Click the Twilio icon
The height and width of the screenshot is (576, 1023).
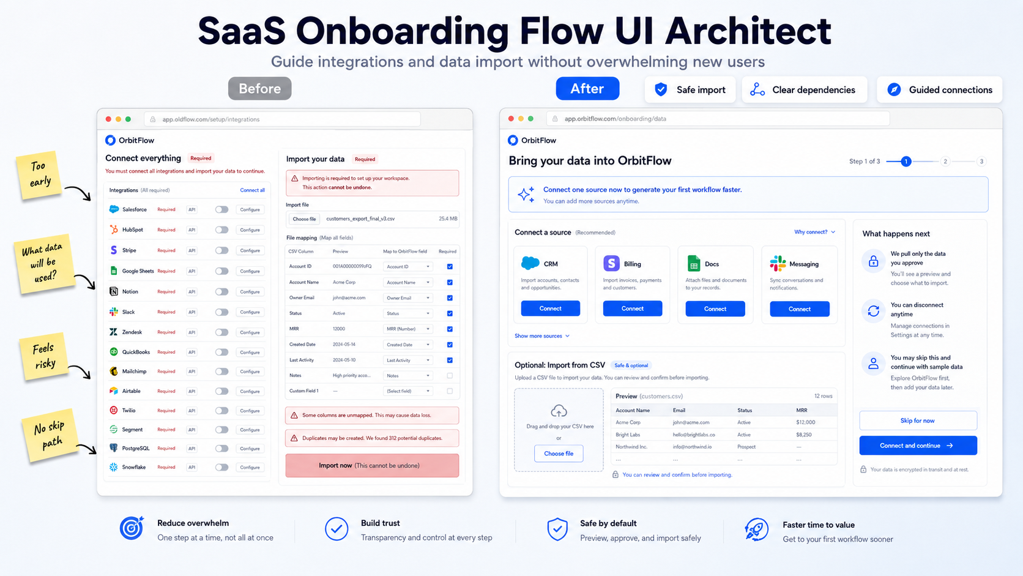coord(114,410)
